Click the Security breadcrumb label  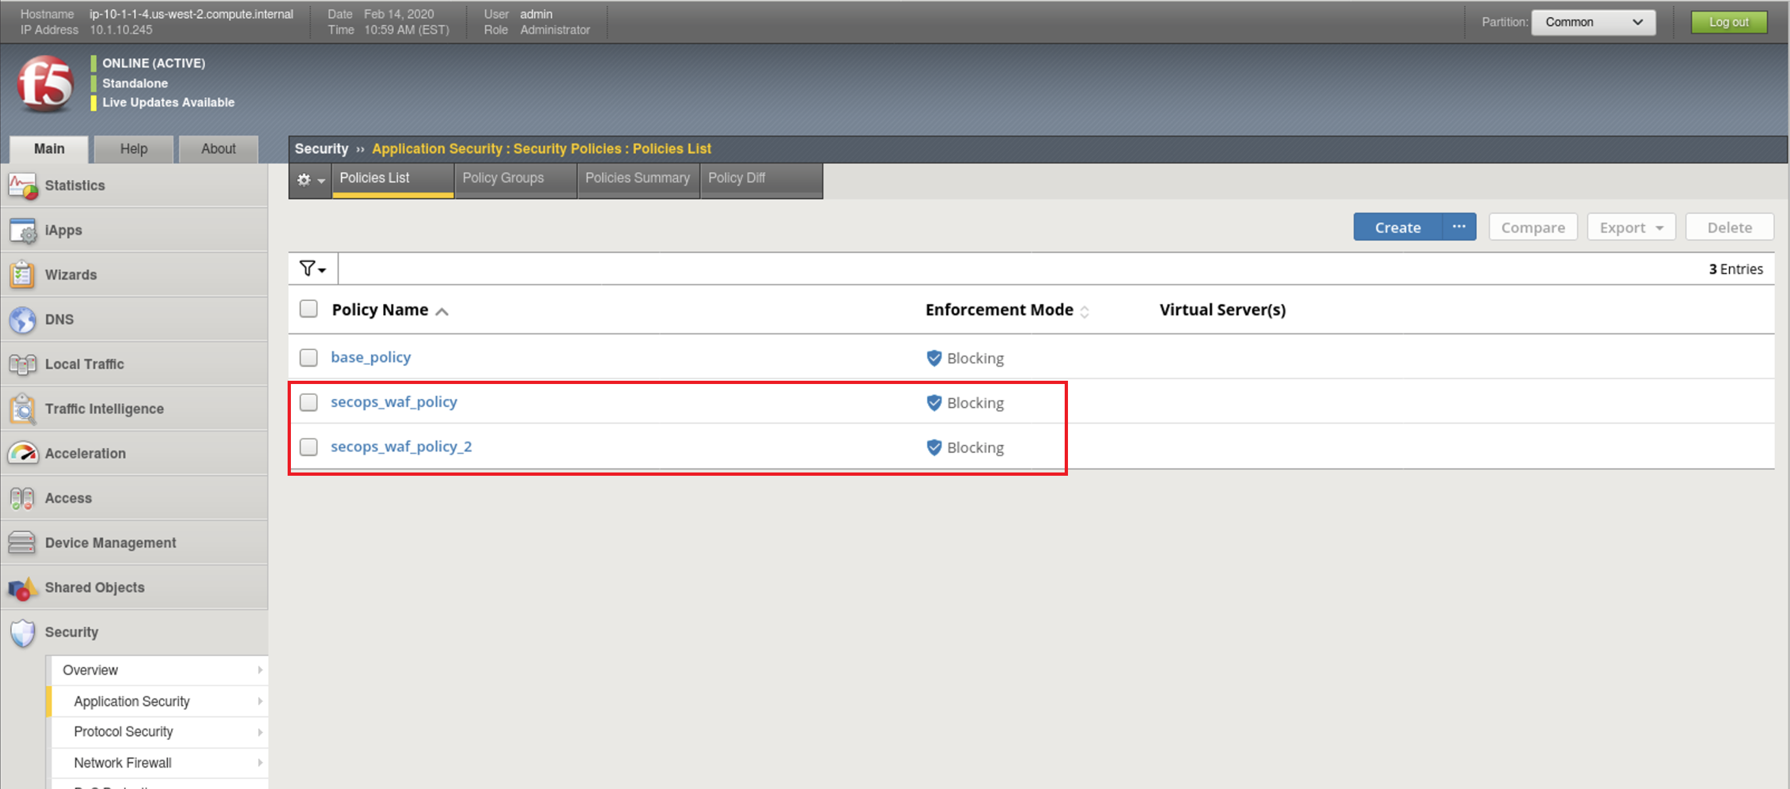coord(321,149)
